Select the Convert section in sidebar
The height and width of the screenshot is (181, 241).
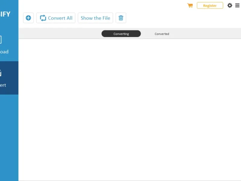tap(9, 78)
